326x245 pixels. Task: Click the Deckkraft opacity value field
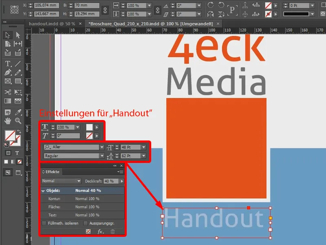[110, 181]
